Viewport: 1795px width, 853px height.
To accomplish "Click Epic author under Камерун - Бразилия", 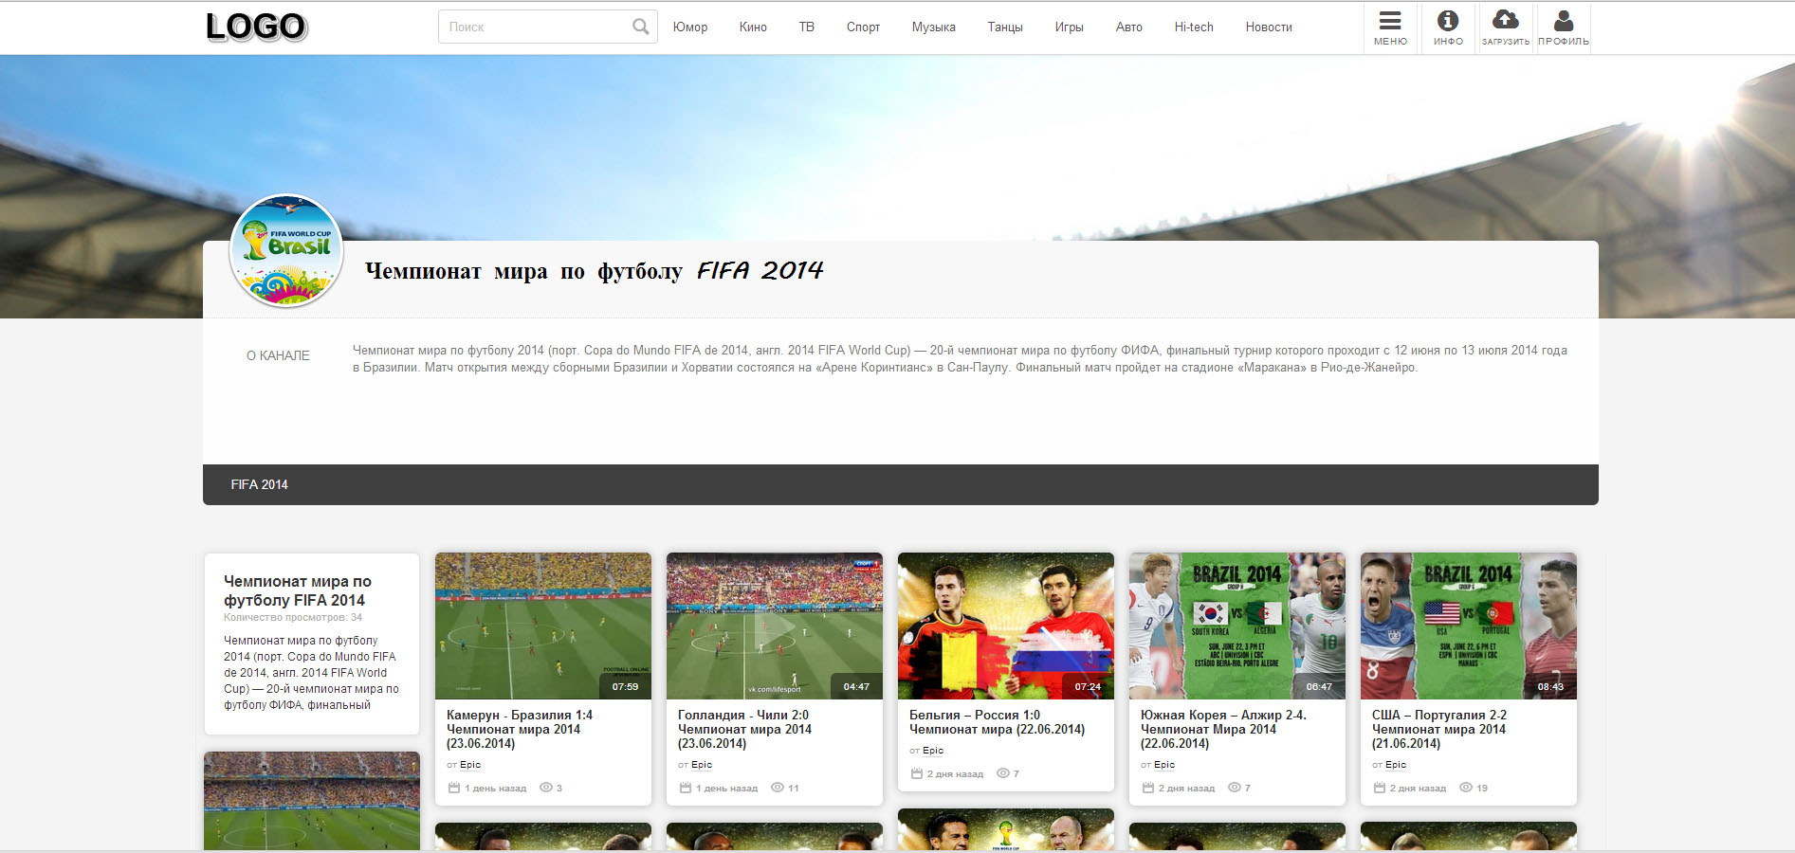I will tap(470, 765).
